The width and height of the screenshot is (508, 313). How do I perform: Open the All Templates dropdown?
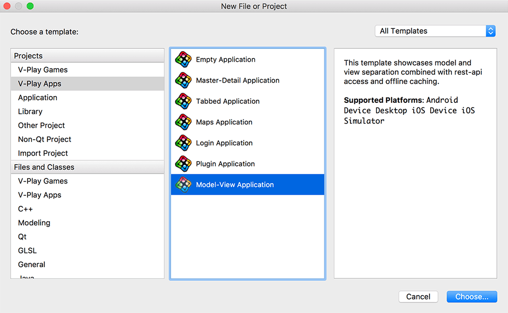click(x=435, y=31)
